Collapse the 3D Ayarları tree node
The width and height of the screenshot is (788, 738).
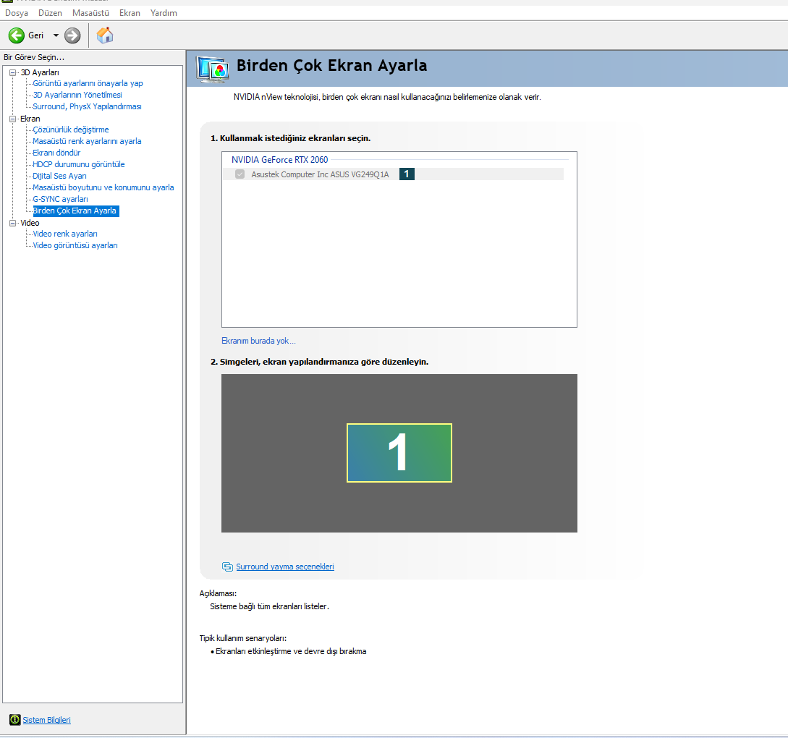[x=13, y=72]
